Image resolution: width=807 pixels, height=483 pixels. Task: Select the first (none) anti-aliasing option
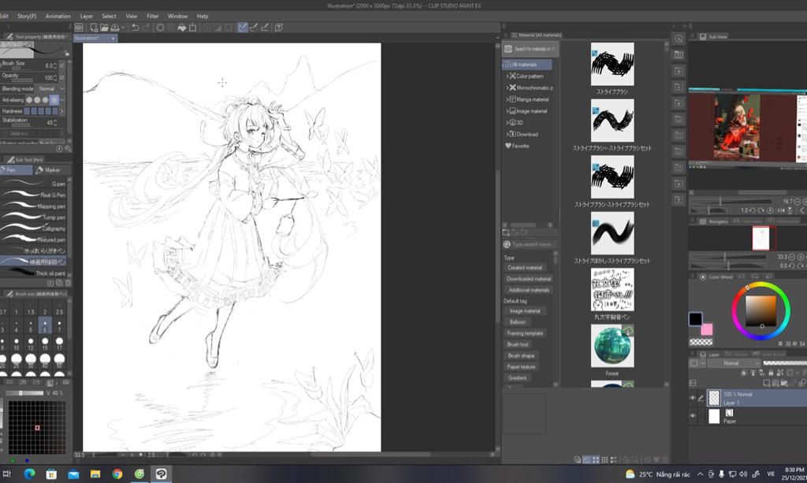29,100
